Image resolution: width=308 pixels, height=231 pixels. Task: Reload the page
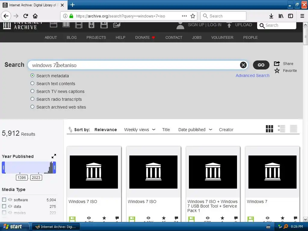(x=26, y=16)
